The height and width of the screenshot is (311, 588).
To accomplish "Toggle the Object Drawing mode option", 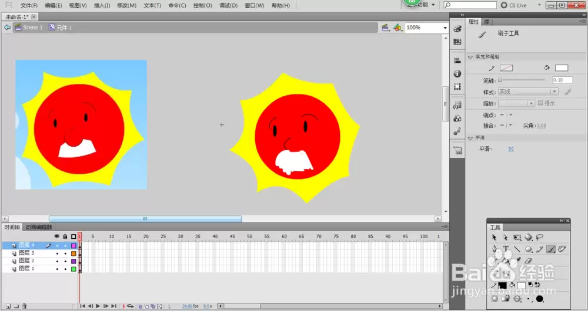I will click(x=495, y=298).
